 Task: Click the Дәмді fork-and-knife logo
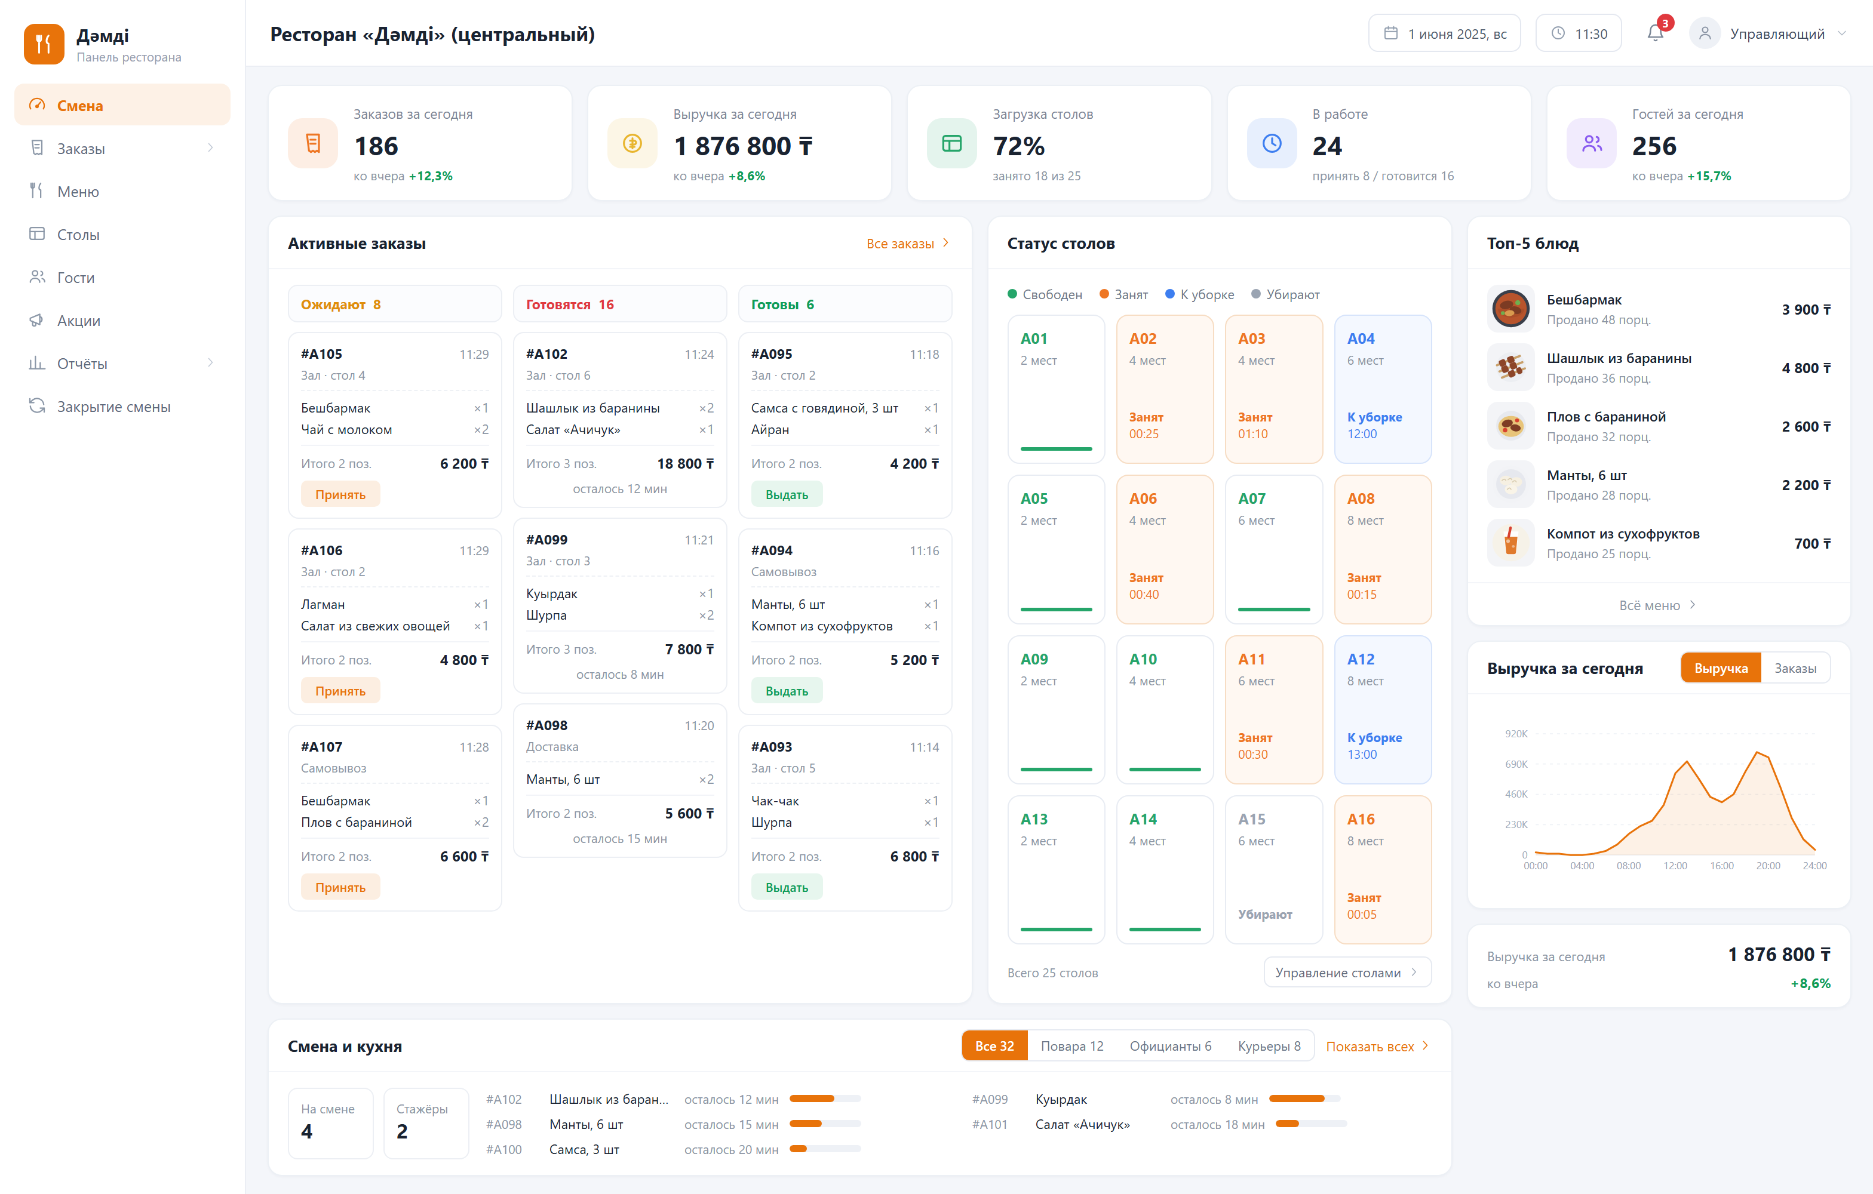[44, 44]
